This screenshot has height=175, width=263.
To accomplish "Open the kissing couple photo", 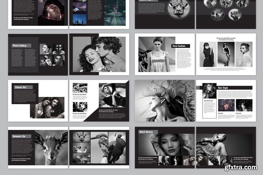I will pyautogui.click(x=99, y=54).
